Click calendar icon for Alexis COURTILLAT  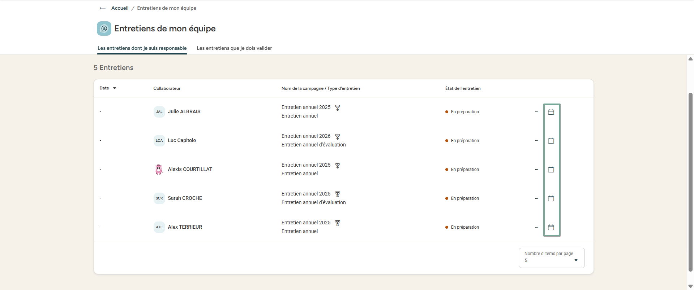(x=551, y=170)
